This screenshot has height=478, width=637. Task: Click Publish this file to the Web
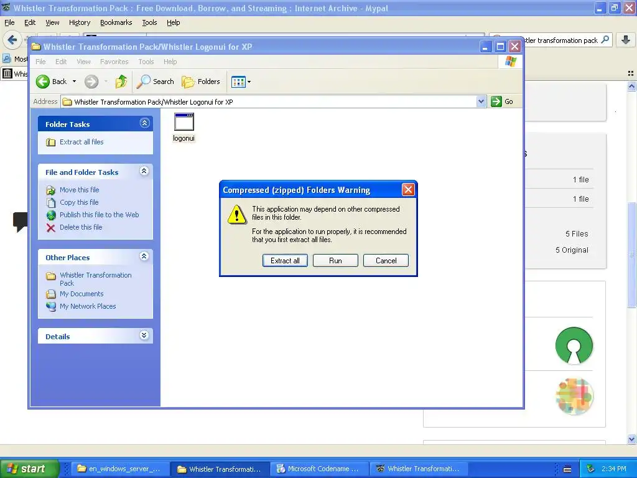[x=99, y=215]
